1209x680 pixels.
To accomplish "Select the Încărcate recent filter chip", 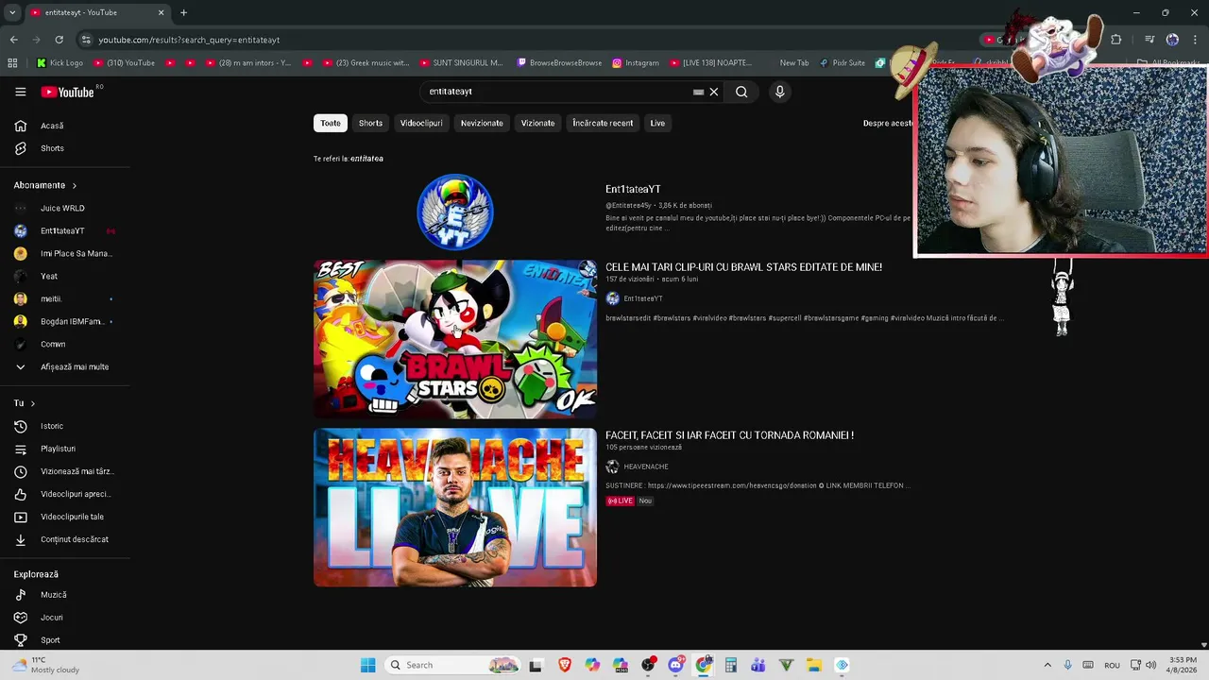I will (603, 123).
